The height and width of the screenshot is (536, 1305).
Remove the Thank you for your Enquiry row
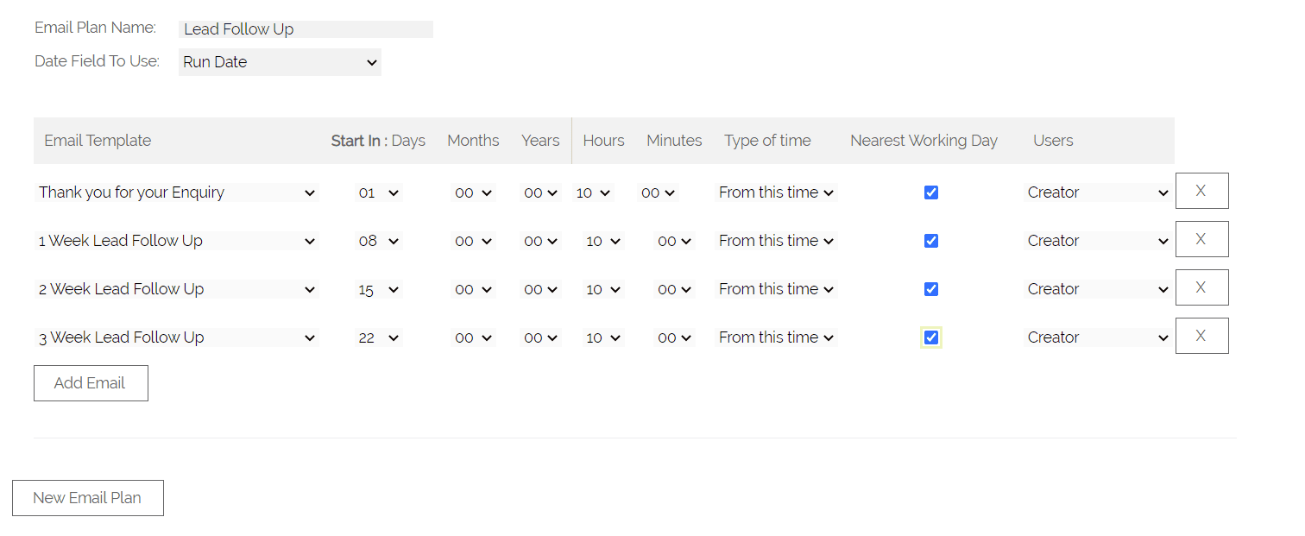click(1201, 191)
